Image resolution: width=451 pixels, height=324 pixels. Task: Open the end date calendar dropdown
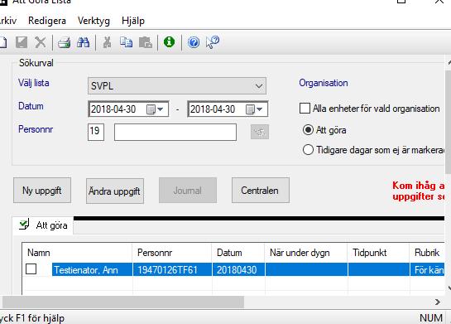[255, 109]
